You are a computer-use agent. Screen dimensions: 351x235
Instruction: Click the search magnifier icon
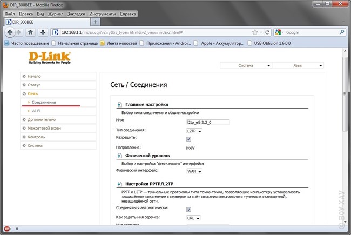pos(342,32)
